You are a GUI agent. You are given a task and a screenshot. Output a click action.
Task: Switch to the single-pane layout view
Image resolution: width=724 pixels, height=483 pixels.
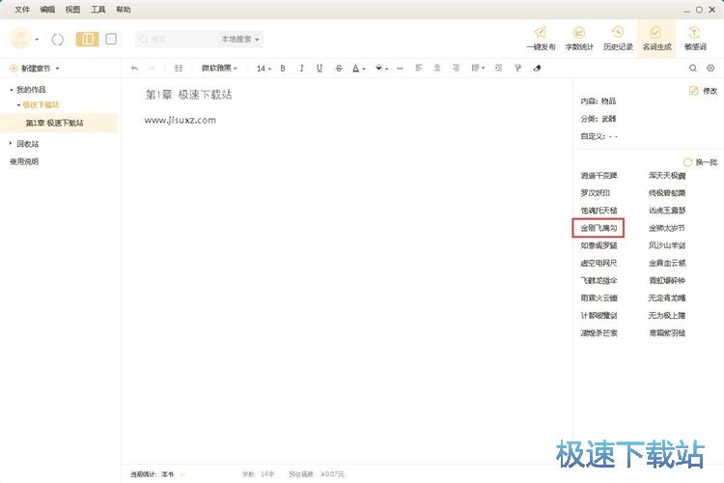111,40
